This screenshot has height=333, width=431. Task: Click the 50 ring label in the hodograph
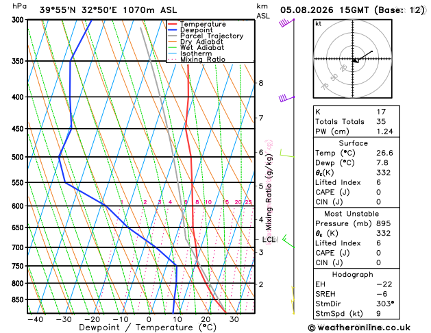click(x=334, y=77)
